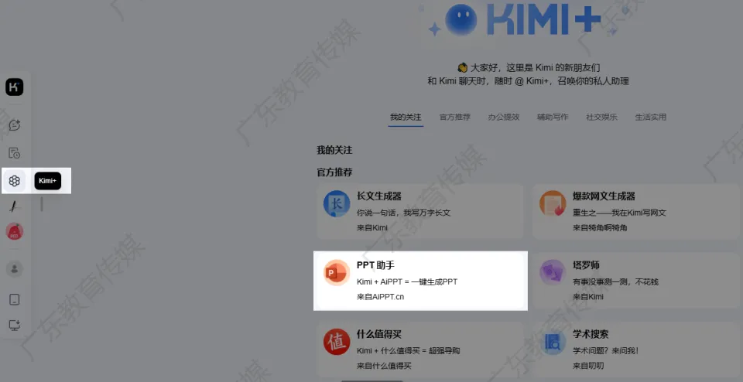Click the 什么值得买 red icon
The height and width of the screenshot is (382, 743).
pyautogui.click(x=337, y=342)
